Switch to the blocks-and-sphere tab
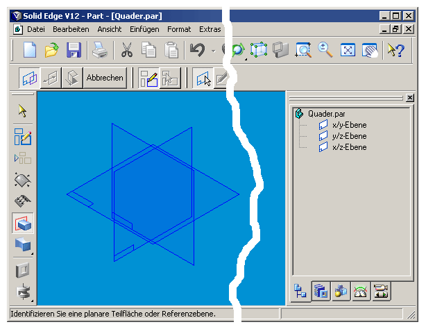The height and width of the screenshot is (329, 426). click(x=341, y=292)
